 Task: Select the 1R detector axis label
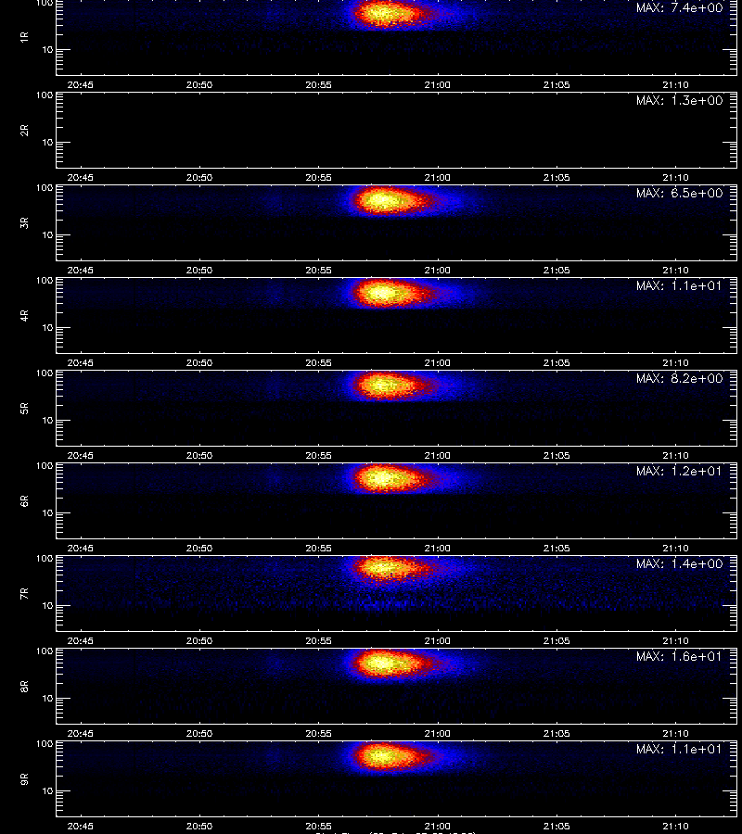click(x=24, y=37)
